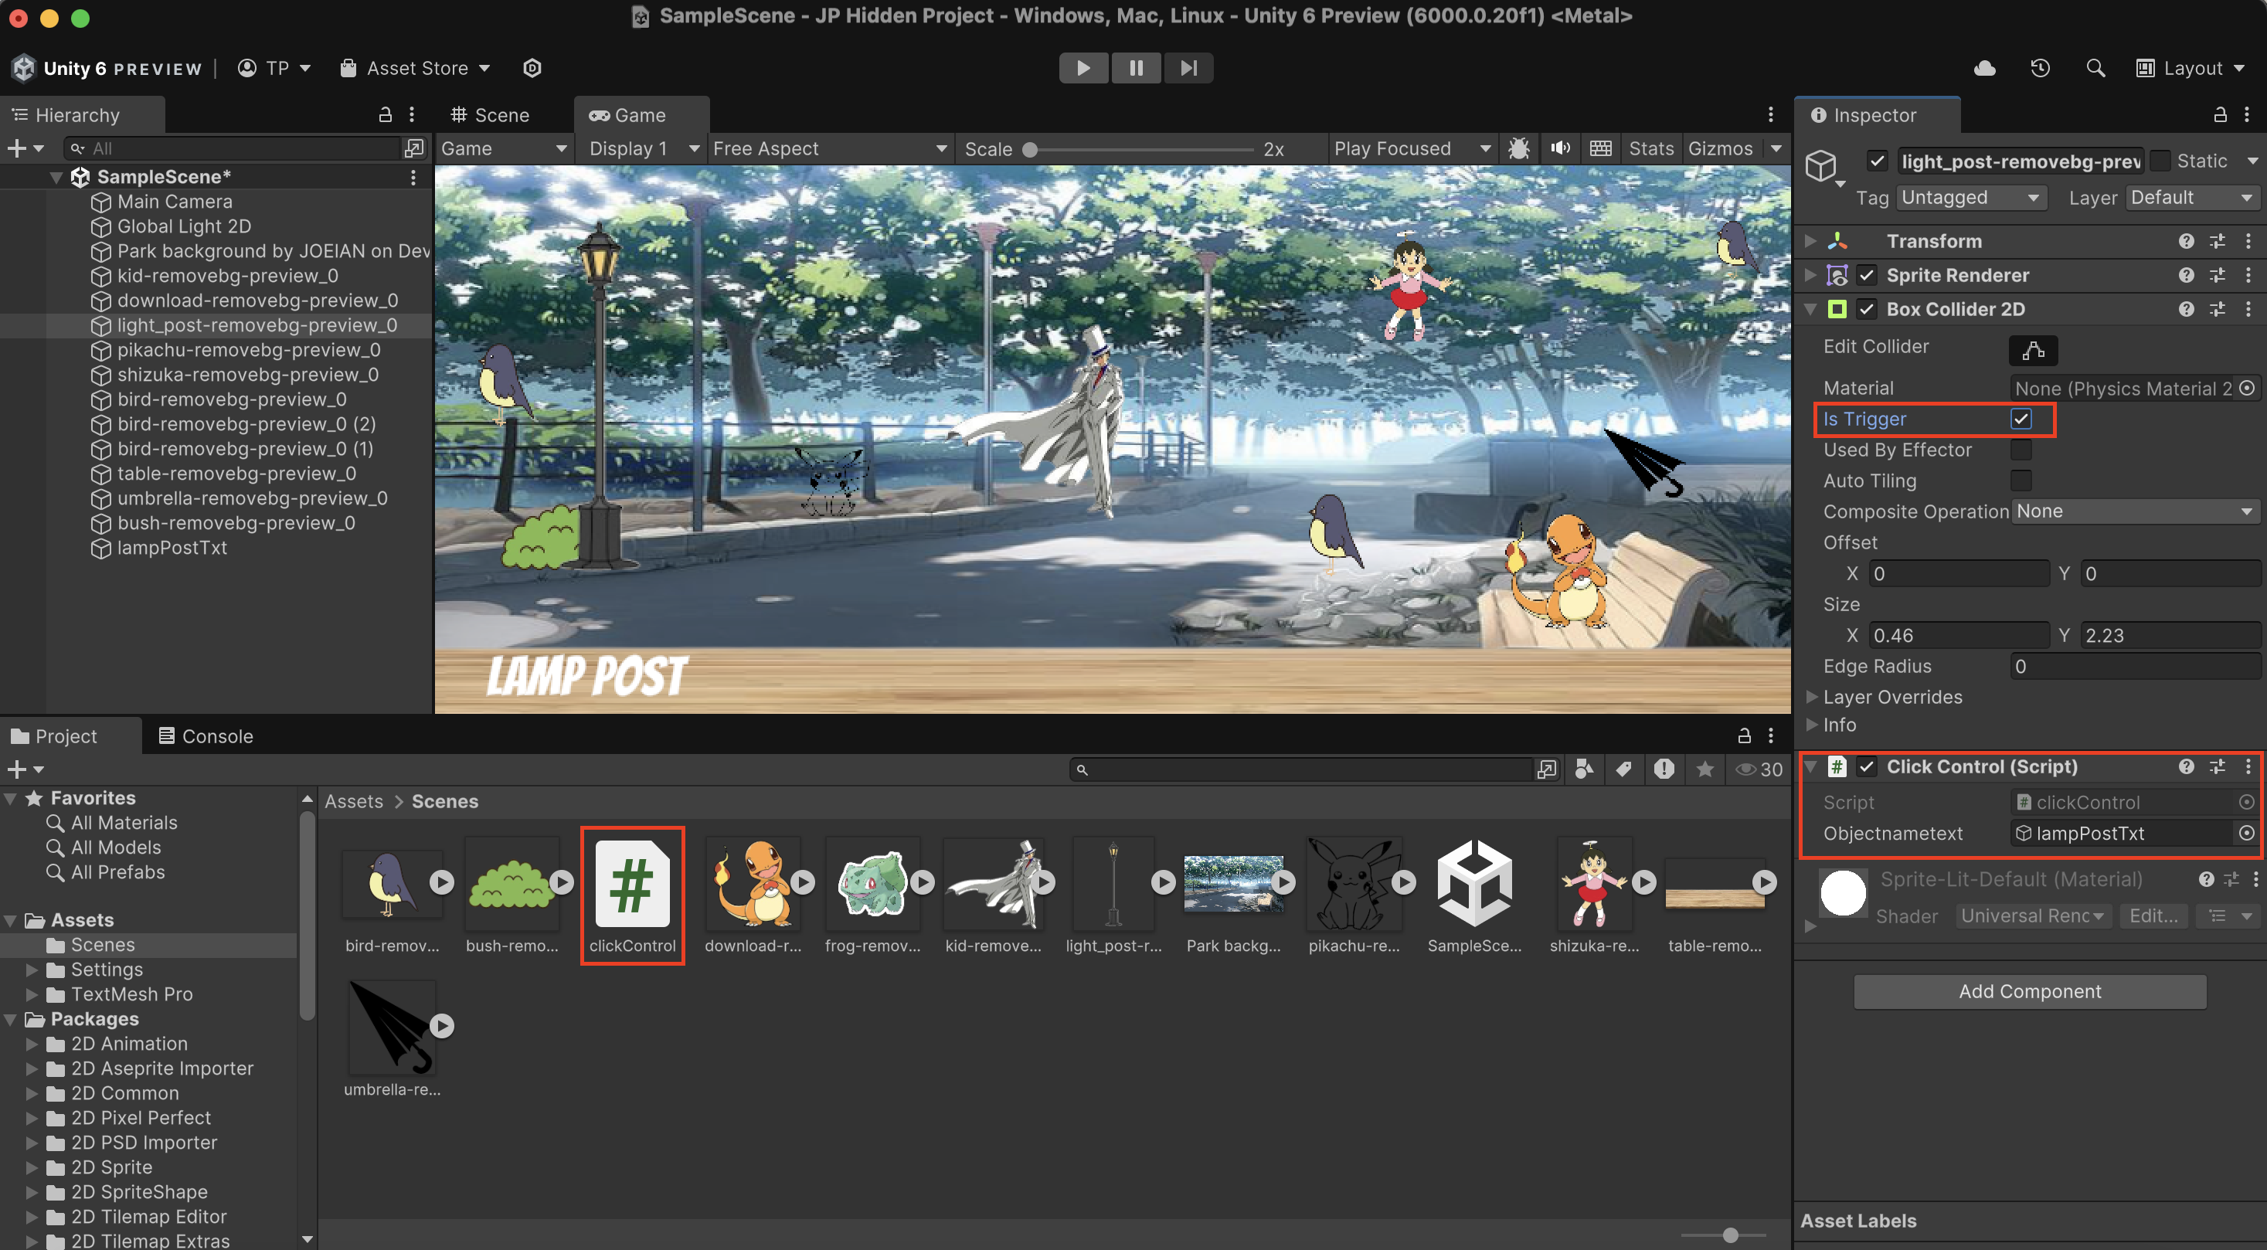Open the Tag Untagged dropdown
Viewport: 2267px width, 1250px height.
1970,198
